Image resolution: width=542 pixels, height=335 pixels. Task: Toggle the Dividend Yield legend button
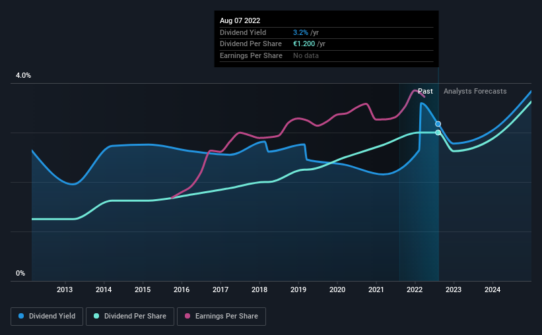(47, 317)
